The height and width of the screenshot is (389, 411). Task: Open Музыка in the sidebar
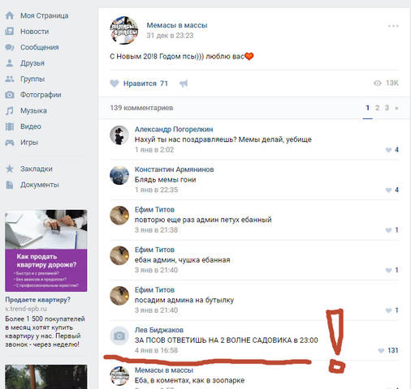click(33, 111)
